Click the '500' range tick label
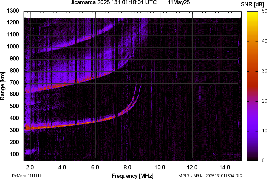The image size is (267, 179). pos(14,106)
